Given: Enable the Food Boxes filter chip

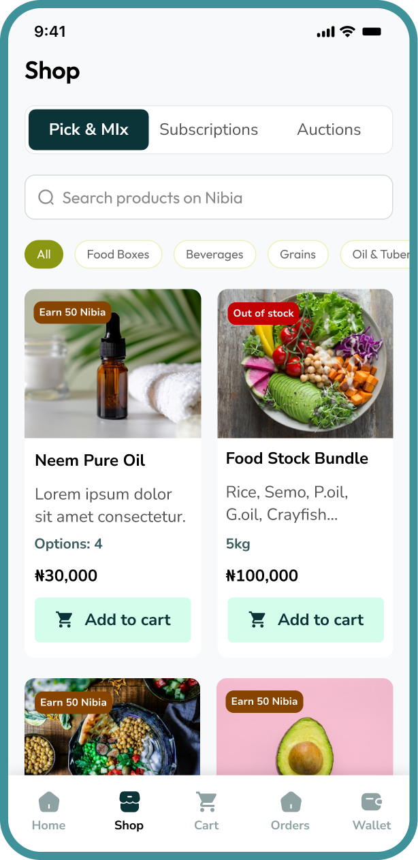Looking at the screenshot, I should coord(118,254).
